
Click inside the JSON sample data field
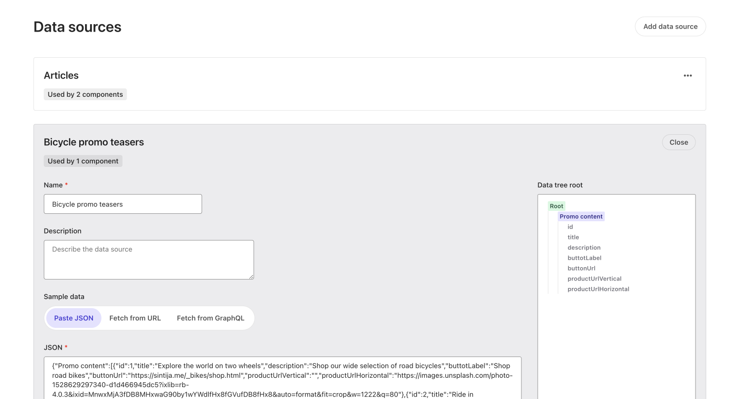282,378
